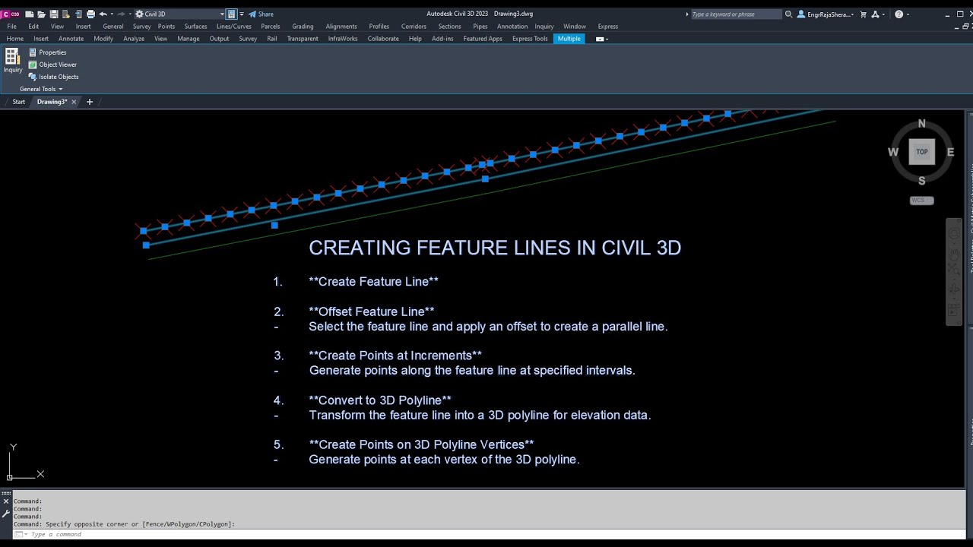Image resolution: width=973 pixels, height=547 pixels.
Task: Close the command line window X
Action: (x=6, y=501)
